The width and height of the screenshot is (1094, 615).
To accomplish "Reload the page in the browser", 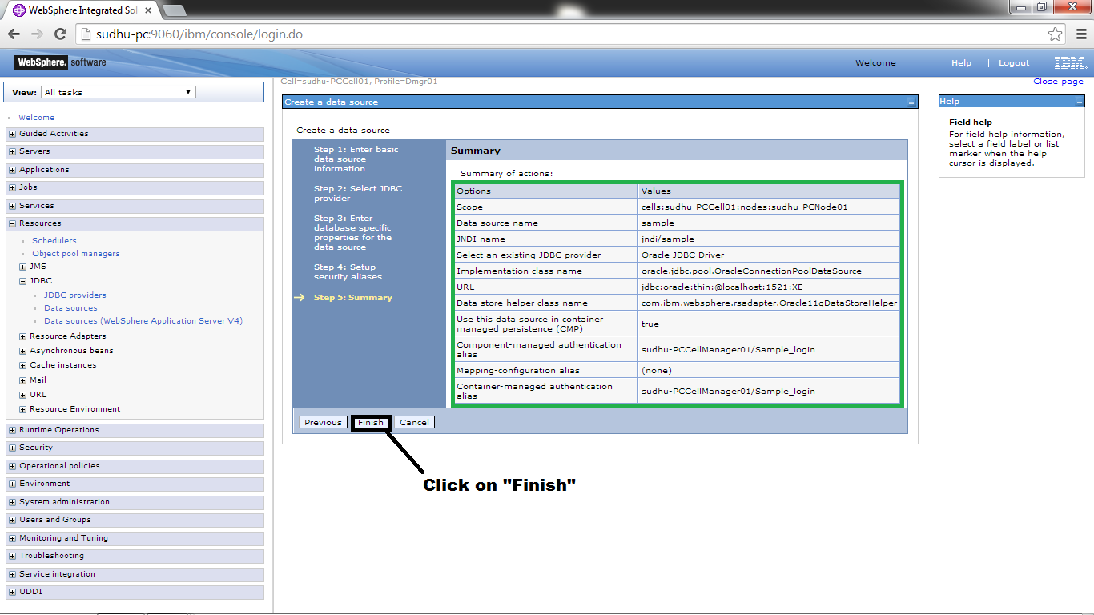I will pyautogui.click(x=59, y=34).
